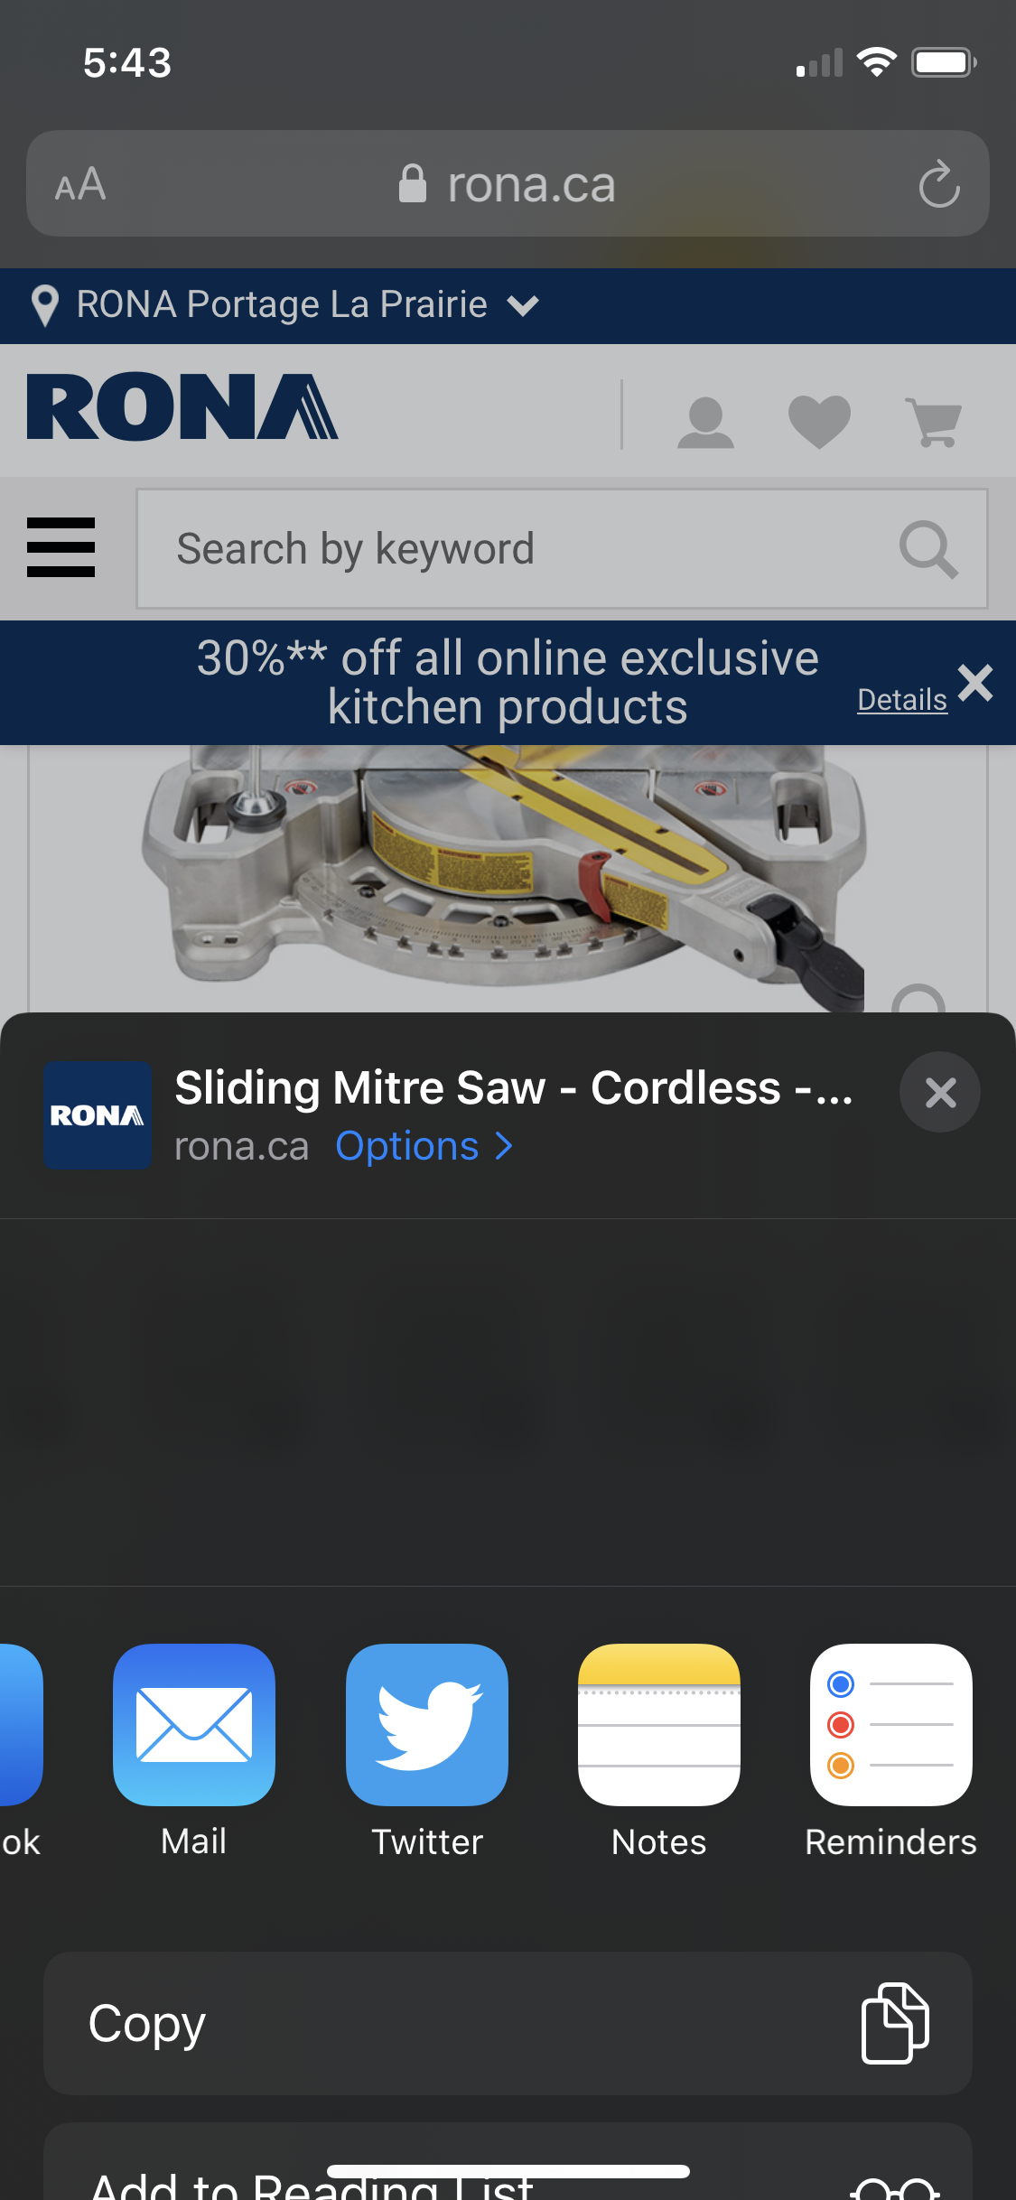Open the hamburger navigation menu

61,547
